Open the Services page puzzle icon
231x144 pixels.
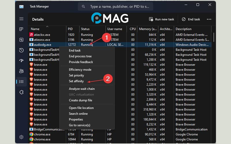pyautogui.click(x=21, y=92)
